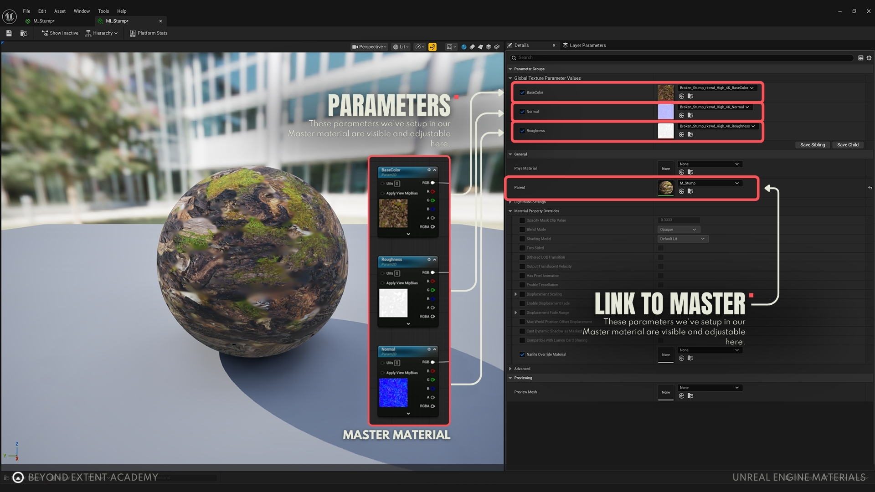Uncheck the Roughness parameter checkbox
This screenshot has width=875, height=492.
[x=522, y=131]
